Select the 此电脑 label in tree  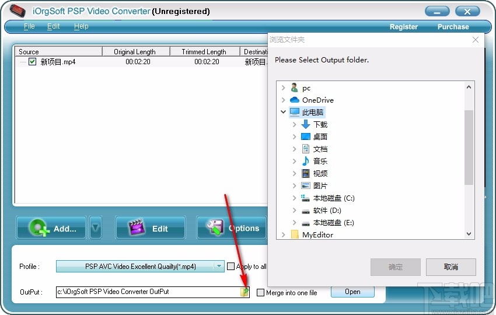click(x=313, y=112)
